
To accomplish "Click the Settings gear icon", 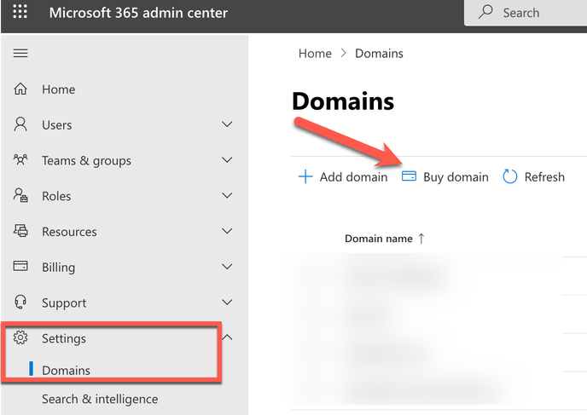I will (x=20, y=337).
